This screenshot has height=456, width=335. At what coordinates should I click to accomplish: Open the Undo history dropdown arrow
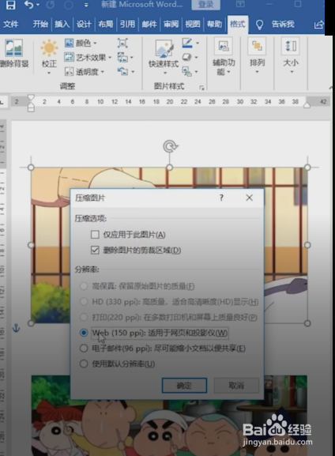[x=38, y=5]
